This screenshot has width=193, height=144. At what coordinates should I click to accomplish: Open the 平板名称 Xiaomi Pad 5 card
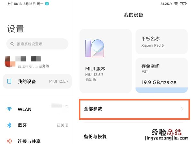[x=161, y=41]
